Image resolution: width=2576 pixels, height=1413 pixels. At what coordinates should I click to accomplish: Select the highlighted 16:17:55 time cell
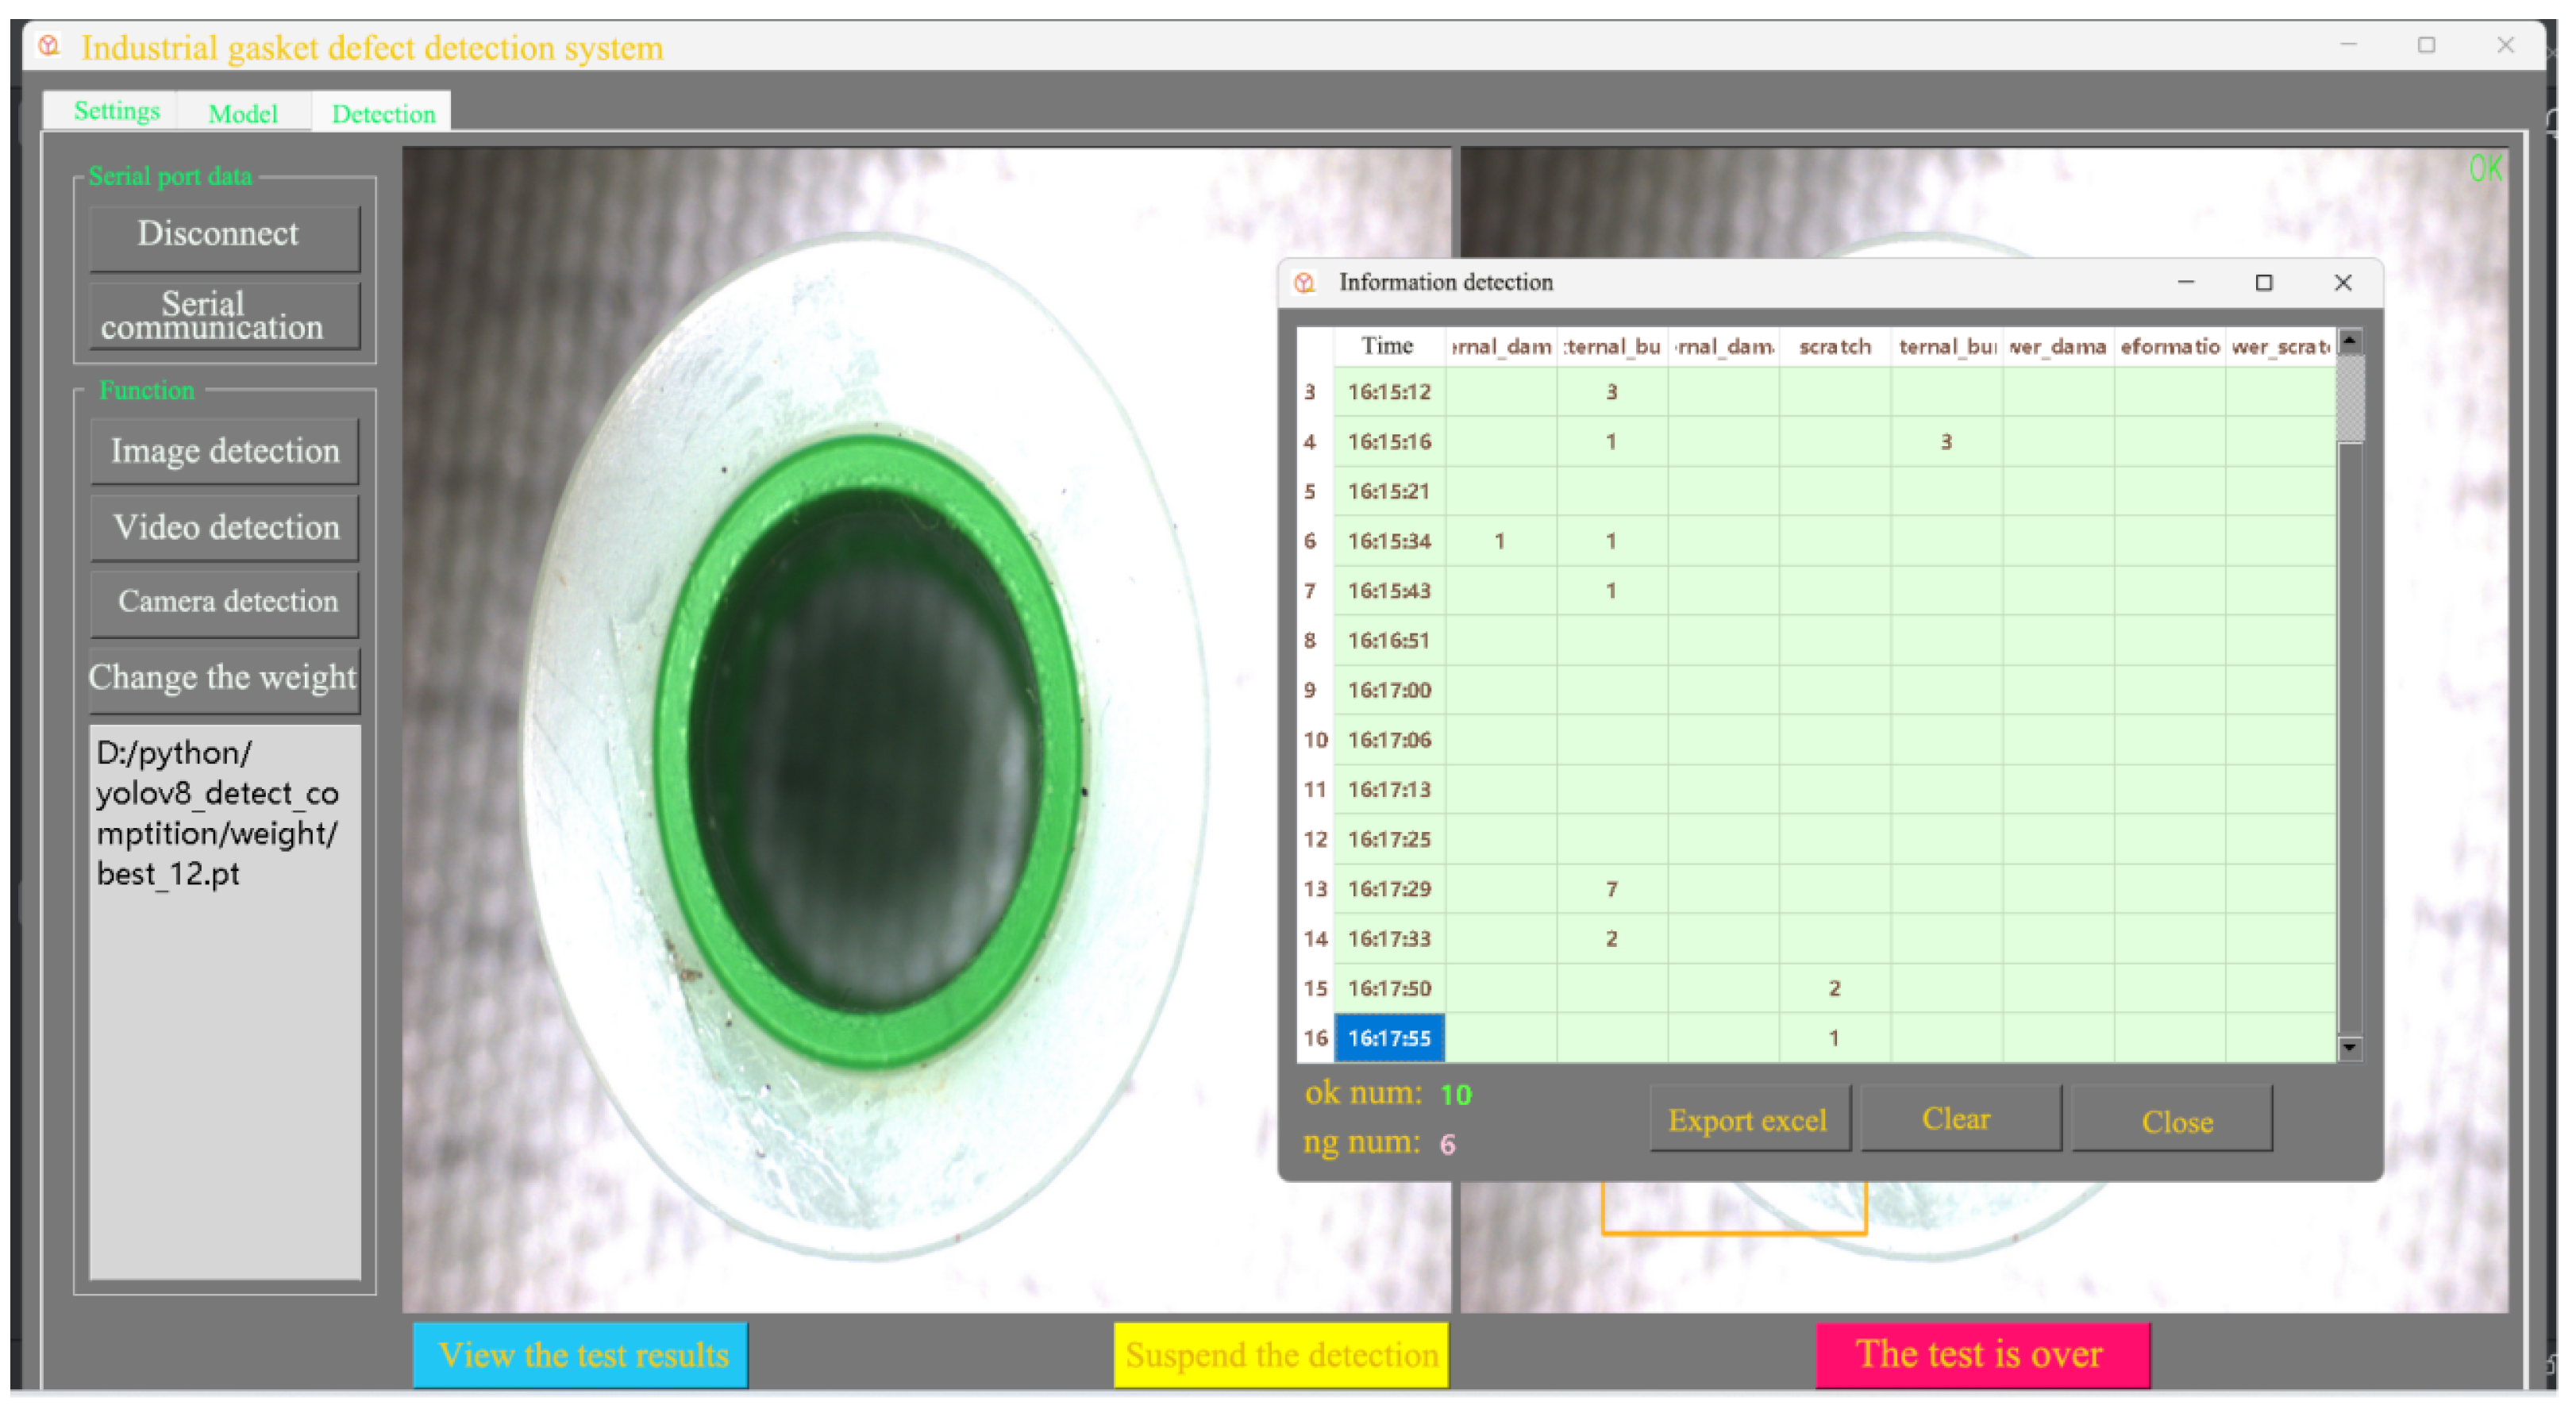[x=1388, y=1037]
